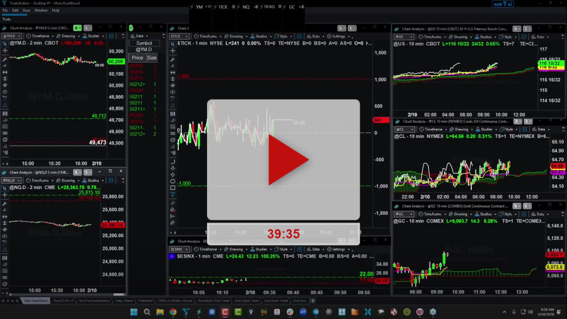The image size is (567, 319).
Task: Switch to the Daily Views workspace tab
Action: [124, 301]
